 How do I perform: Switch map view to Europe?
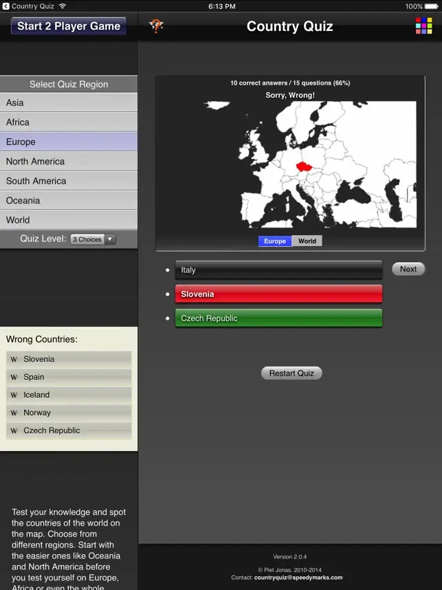point(274,241)
